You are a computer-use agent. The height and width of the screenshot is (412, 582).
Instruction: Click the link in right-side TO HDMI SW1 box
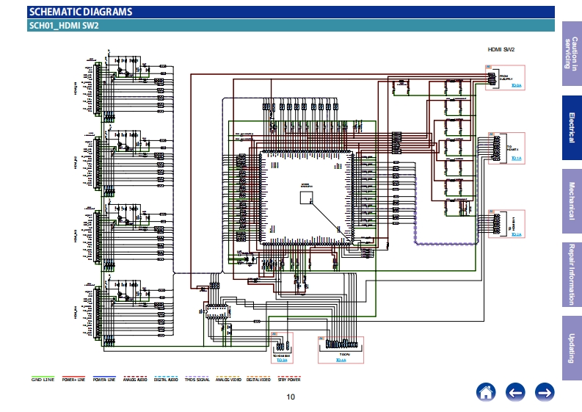[516, 234]
